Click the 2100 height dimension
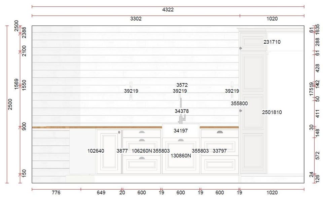This screenshot has height=200, width=323. (x=24, y=51)
